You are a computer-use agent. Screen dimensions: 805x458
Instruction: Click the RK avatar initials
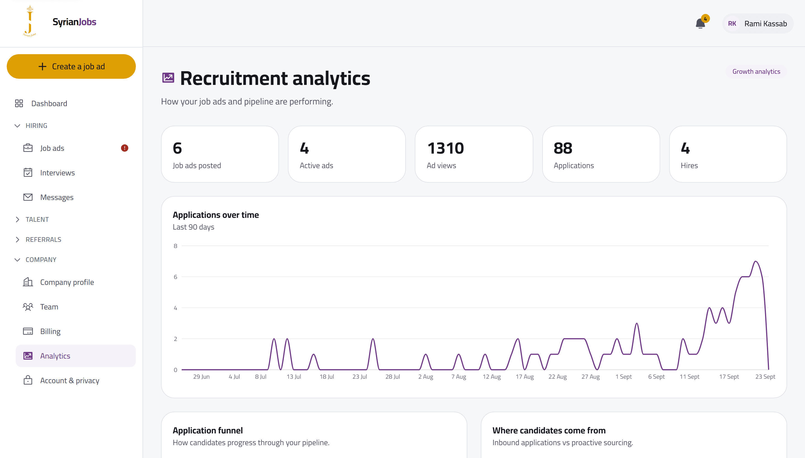(x=732, y=23)
